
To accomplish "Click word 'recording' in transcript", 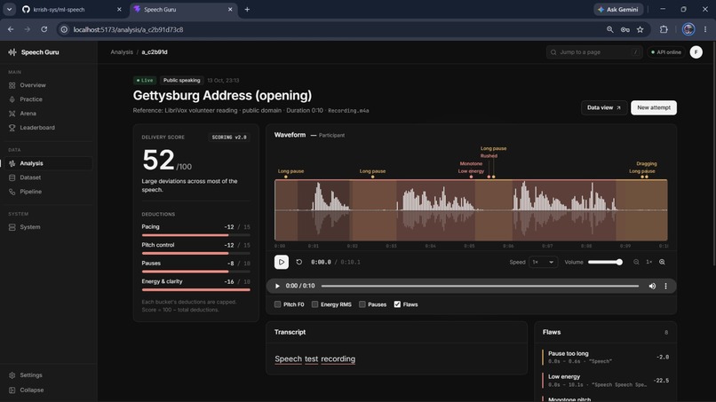I will (x=338, y=359).
